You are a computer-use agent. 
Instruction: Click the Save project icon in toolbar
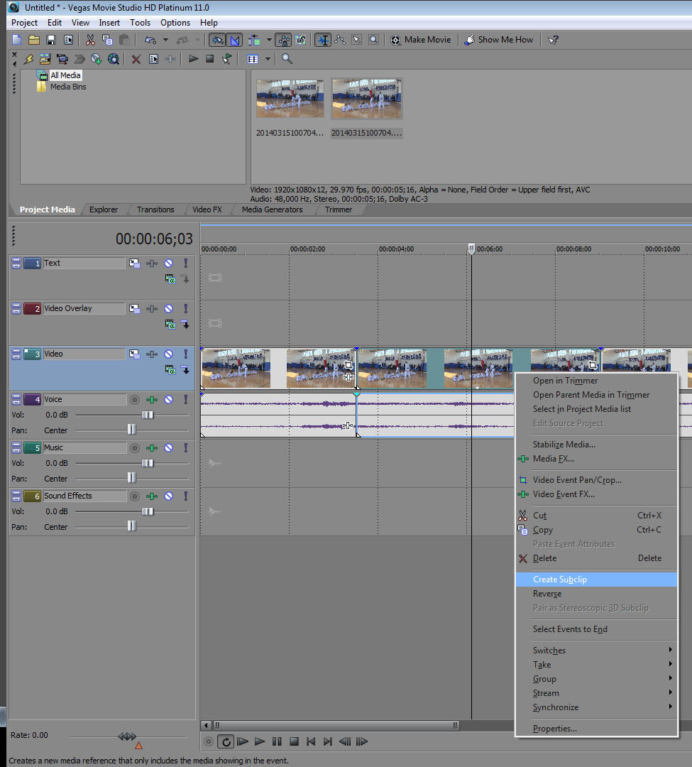[x=51, y=40]
